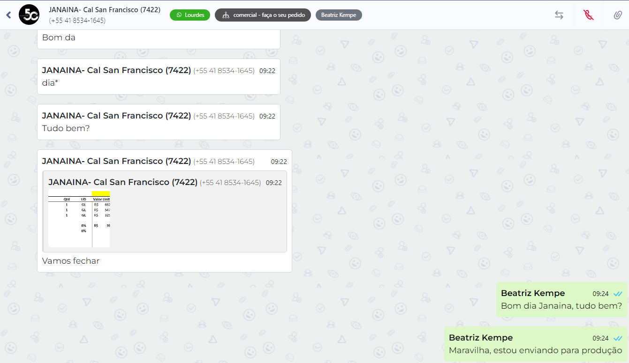The height and width of the screenshot is (363, 629).
Task: Click the quoted message block containing the image
Action: point(165,212)
